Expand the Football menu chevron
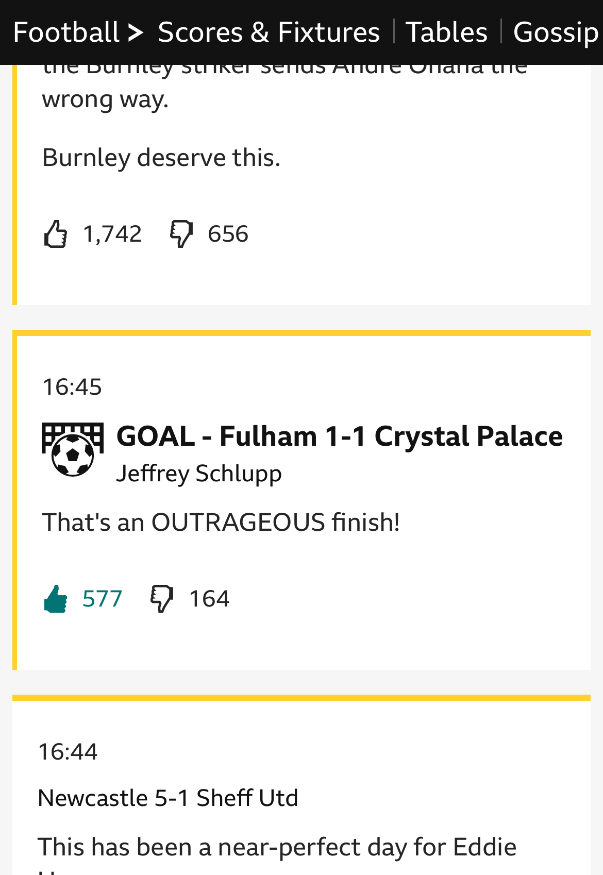Image resolution: width=603 pixels, height=875 pixels. click(x=135, y=32)
